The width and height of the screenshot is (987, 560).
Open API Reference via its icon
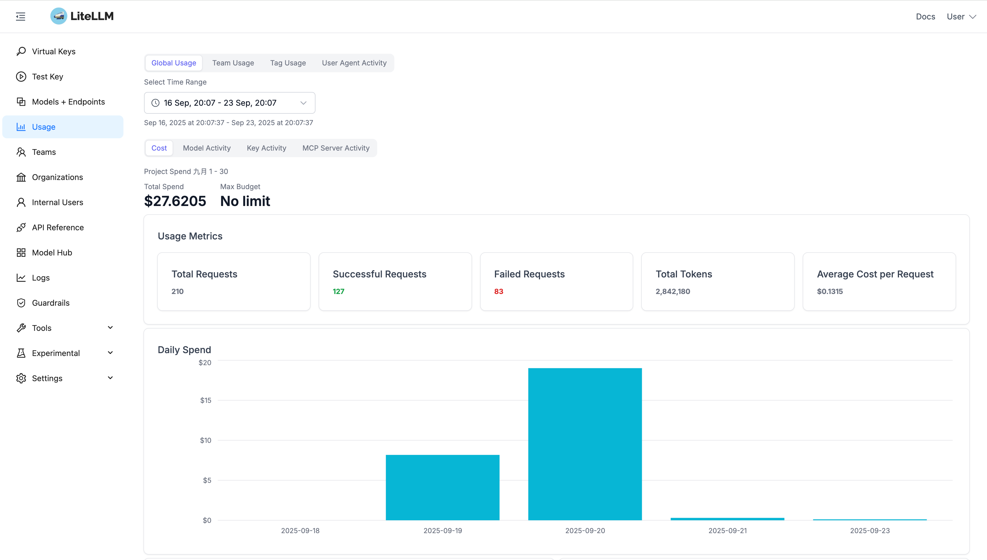click(x=21, y=227)
